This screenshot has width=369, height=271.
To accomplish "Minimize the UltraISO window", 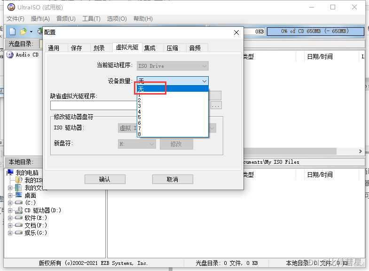I will click(x=312, y=8).
